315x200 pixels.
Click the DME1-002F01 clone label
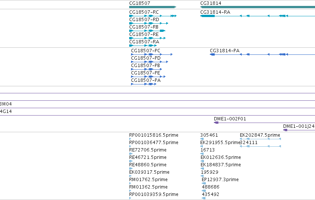pos(230,119)
